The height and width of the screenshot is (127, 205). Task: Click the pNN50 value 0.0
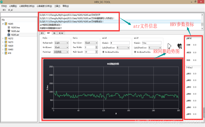tap(195, 101)
